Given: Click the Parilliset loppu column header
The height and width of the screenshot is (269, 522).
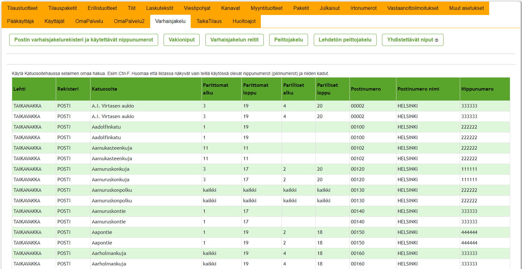Looking at the screenshot, I should (333, 89).
